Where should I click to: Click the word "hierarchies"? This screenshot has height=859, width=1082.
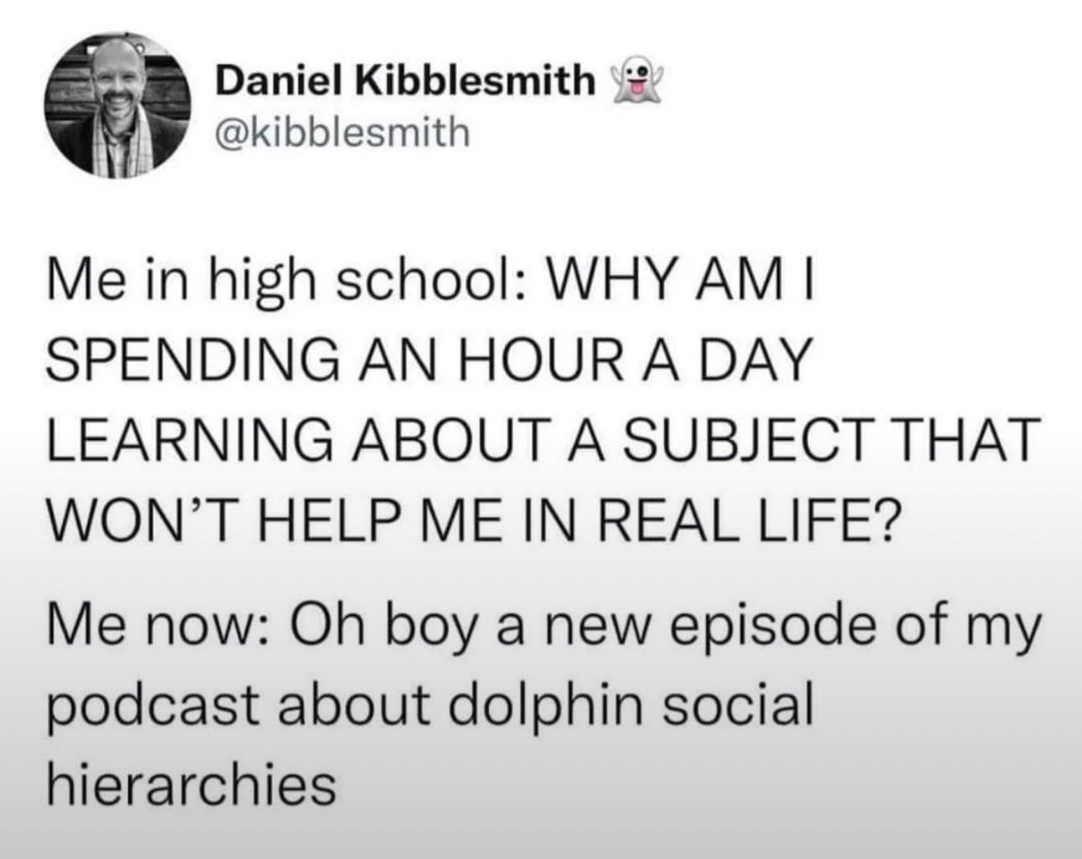pyautogui.click(x=191, y=784)
